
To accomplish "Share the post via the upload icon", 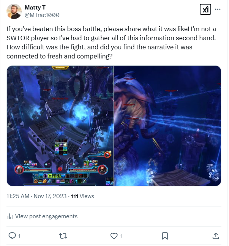I will (216, 236).
